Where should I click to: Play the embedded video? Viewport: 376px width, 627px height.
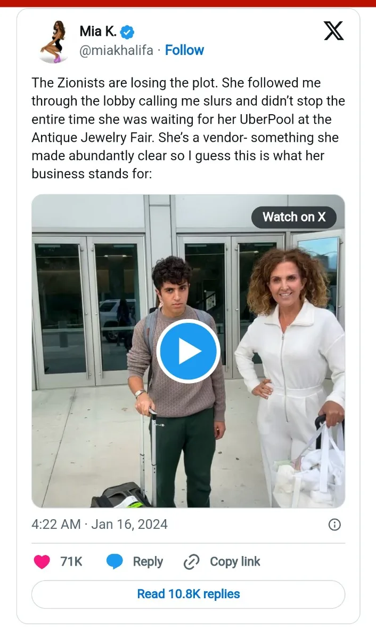[x=188, y=352]
